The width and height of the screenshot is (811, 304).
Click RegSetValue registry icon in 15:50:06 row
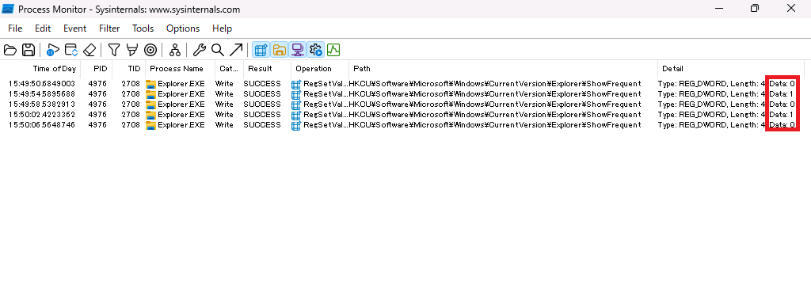[296, 125]
